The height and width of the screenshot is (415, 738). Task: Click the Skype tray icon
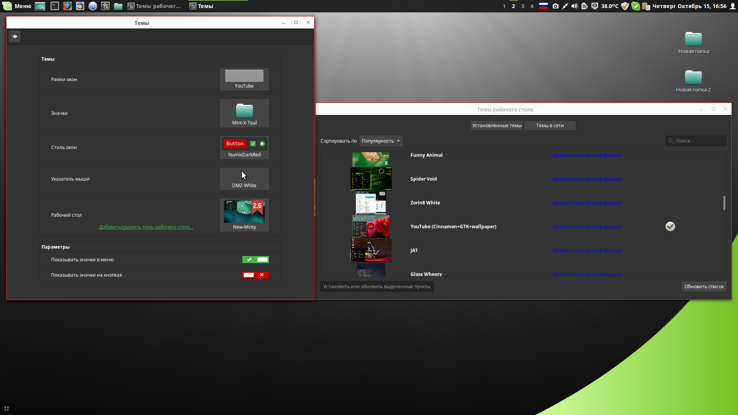(636, 6)
